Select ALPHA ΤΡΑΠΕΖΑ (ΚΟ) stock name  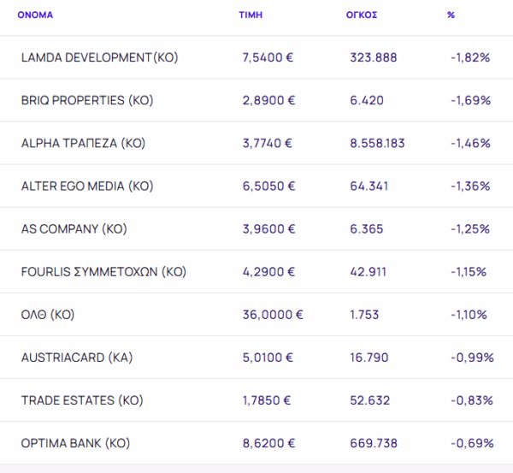point(83,143)
